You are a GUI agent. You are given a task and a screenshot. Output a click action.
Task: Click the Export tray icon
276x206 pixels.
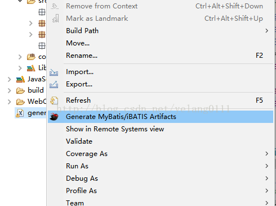(x=54, y=85)
